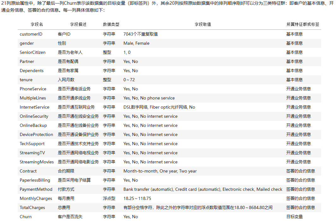Select the DeviceProtection field name
The height and width of the screenshot is (221, 336).
tap(36, 135)
